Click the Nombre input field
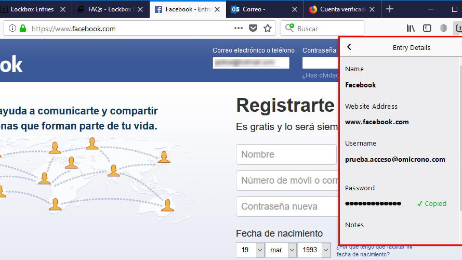The height and width of the screenshot is (260, 462). click(x=286, y=154)
